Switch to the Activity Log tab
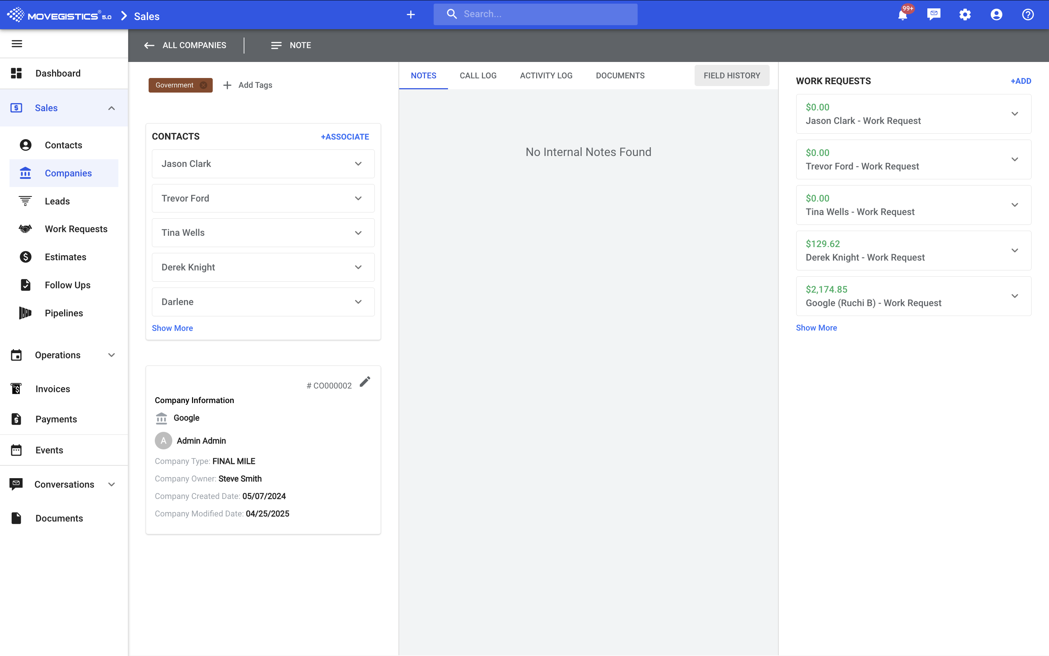Image resolution: width=1049 pixels, height=656 pixels. tap(546, 75)
